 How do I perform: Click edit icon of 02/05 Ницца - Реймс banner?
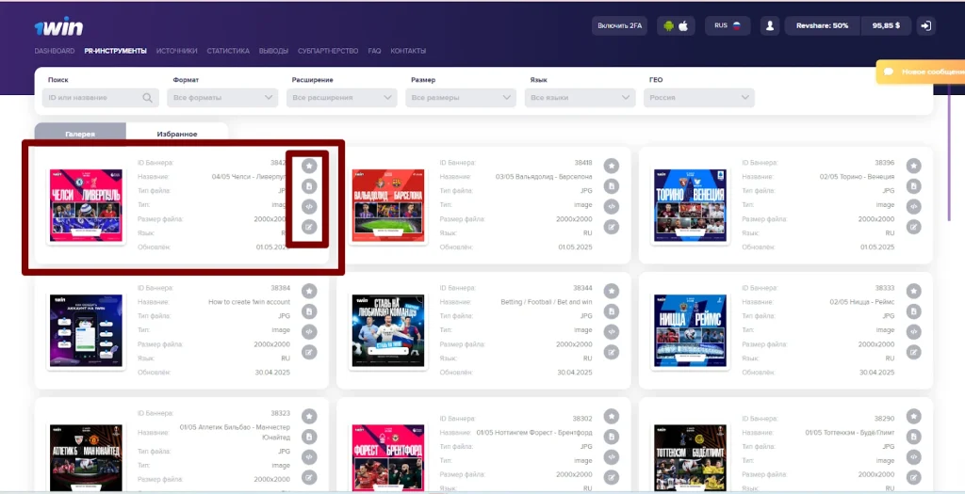[x=914, y=352]
